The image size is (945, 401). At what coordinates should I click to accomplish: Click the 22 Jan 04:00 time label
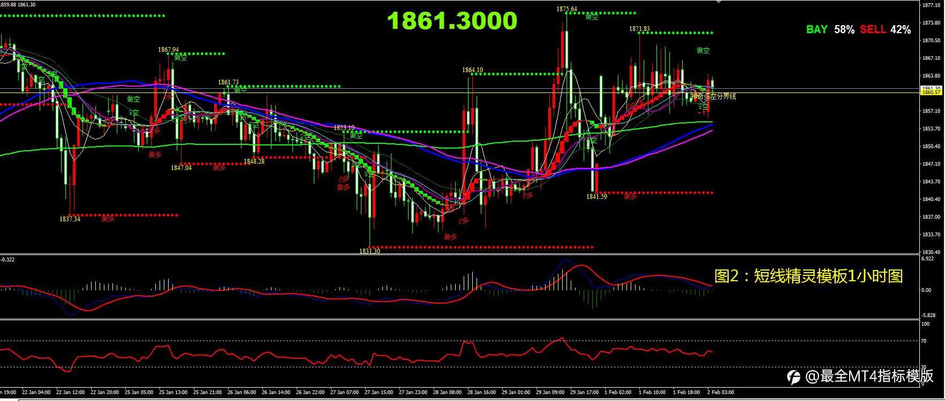tap(36, 392)
